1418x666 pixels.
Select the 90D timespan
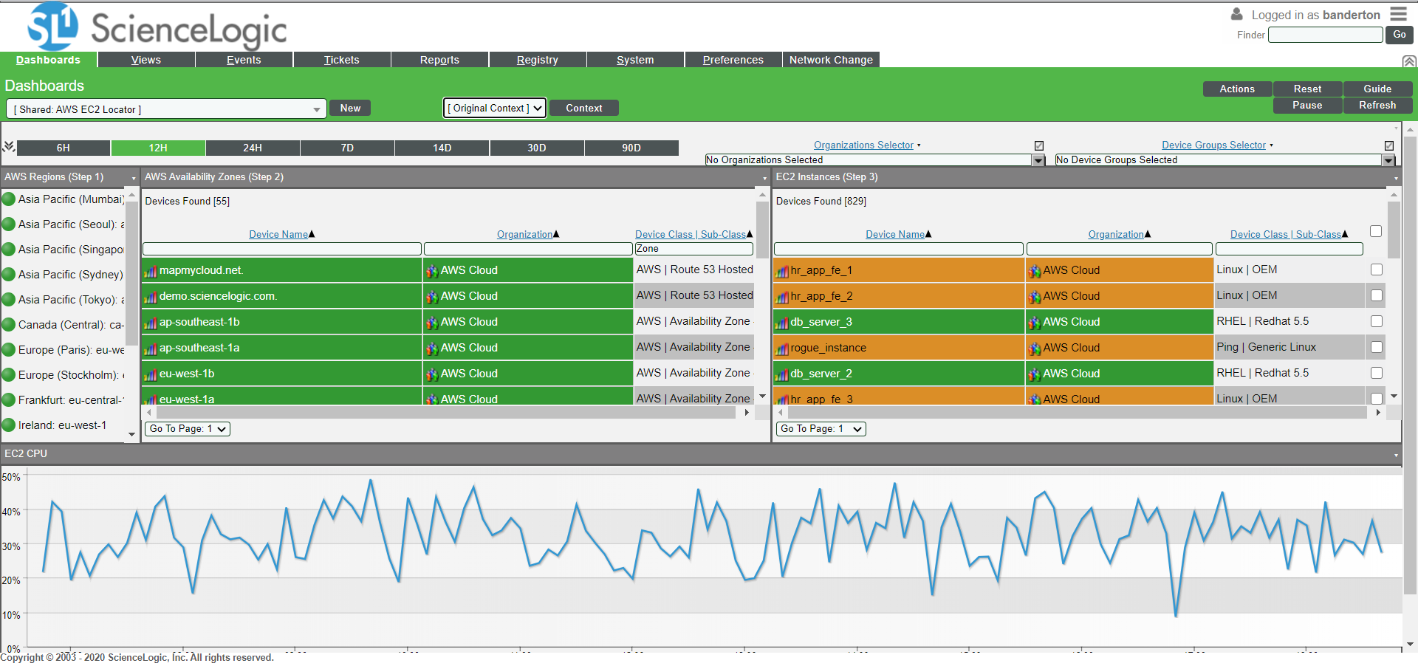tap(631, 148)
